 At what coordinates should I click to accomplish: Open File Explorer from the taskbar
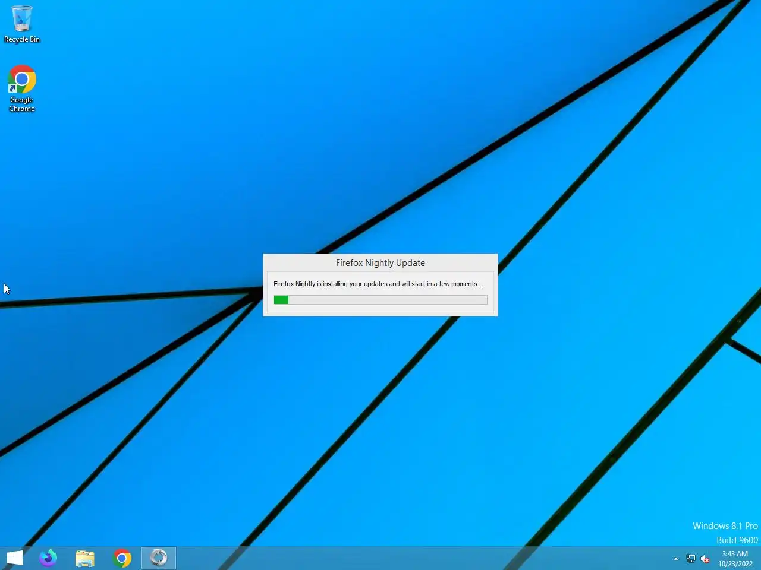[85, 558]
